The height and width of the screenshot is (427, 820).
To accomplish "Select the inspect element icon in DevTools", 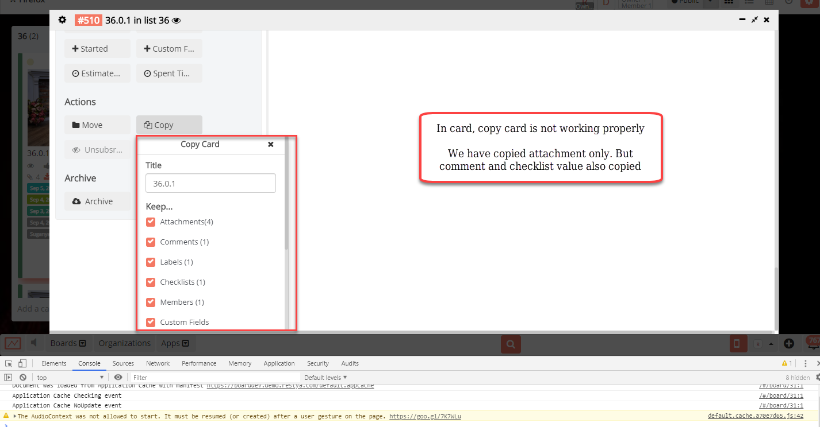I will pyautogui.click(x=8, y=363).
